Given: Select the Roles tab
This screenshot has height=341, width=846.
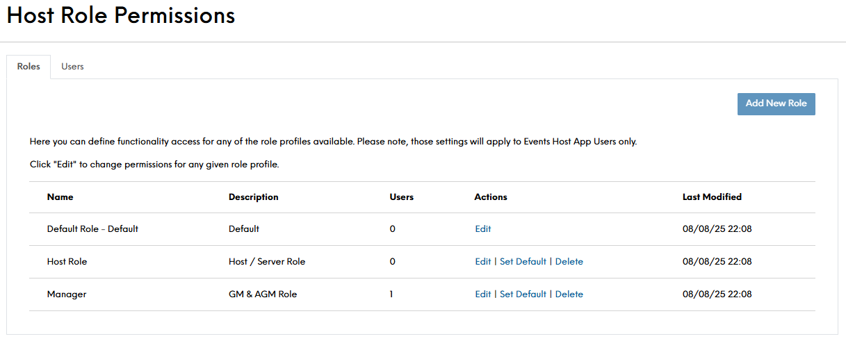Looking at the screenshot, I should pos(29,67).
